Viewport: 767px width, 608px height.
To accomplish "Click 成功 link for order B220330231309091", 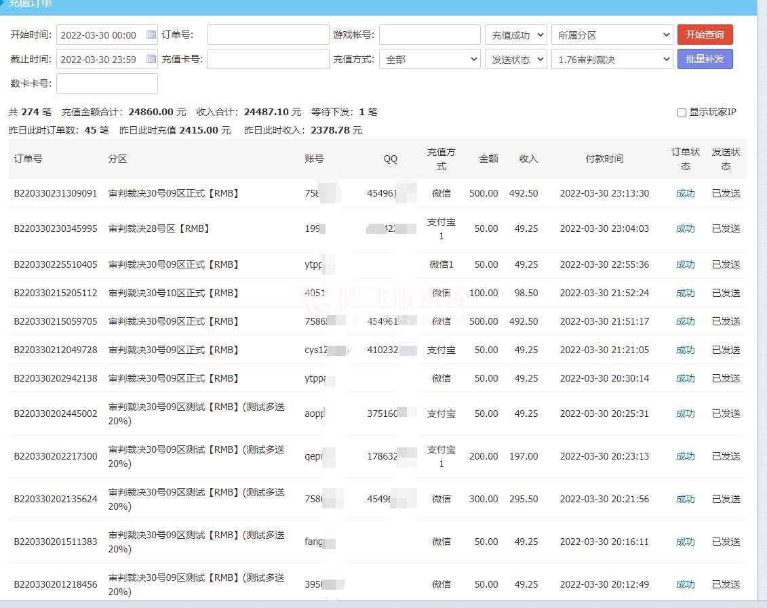I will click(685, 193).
